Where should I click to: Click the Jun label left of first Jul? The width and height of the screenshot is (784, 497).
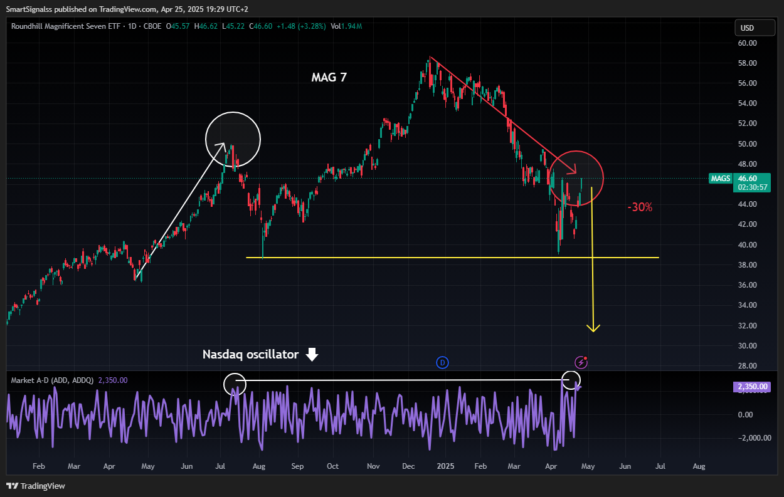[x=186, y=466]
